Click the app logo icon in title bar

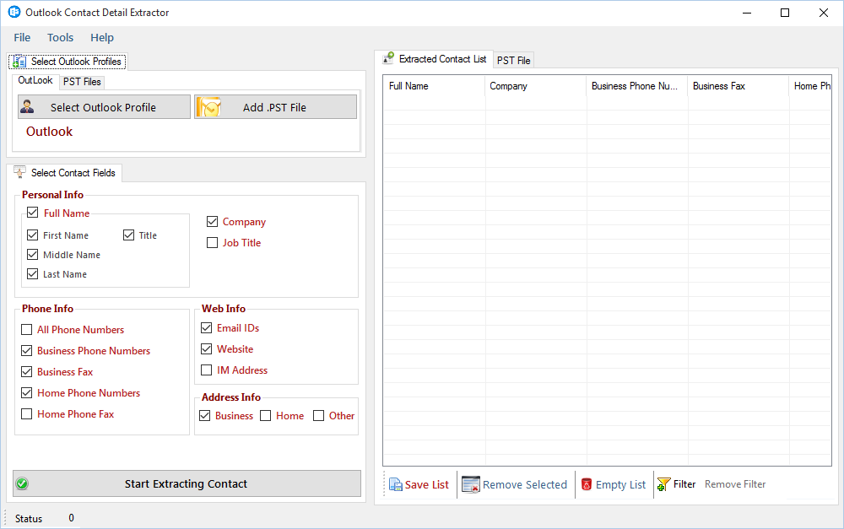point(14,12)
